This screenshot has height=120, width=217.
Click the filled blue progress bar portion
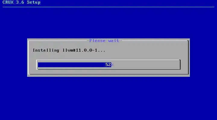tap(74, 65)
